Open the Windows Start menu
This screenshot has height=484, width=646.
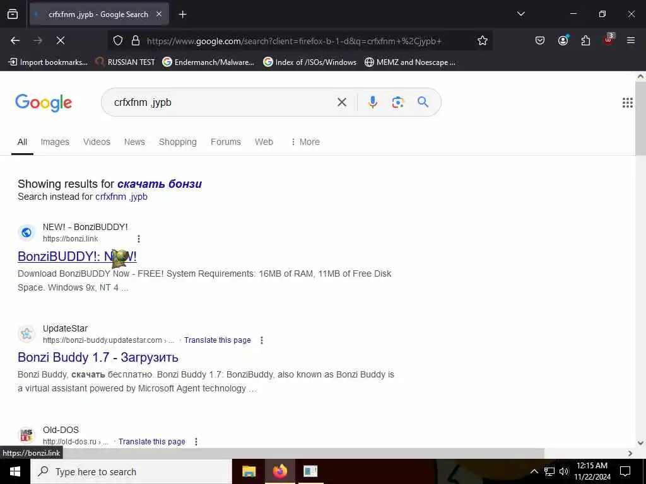(x=15, y=471)
